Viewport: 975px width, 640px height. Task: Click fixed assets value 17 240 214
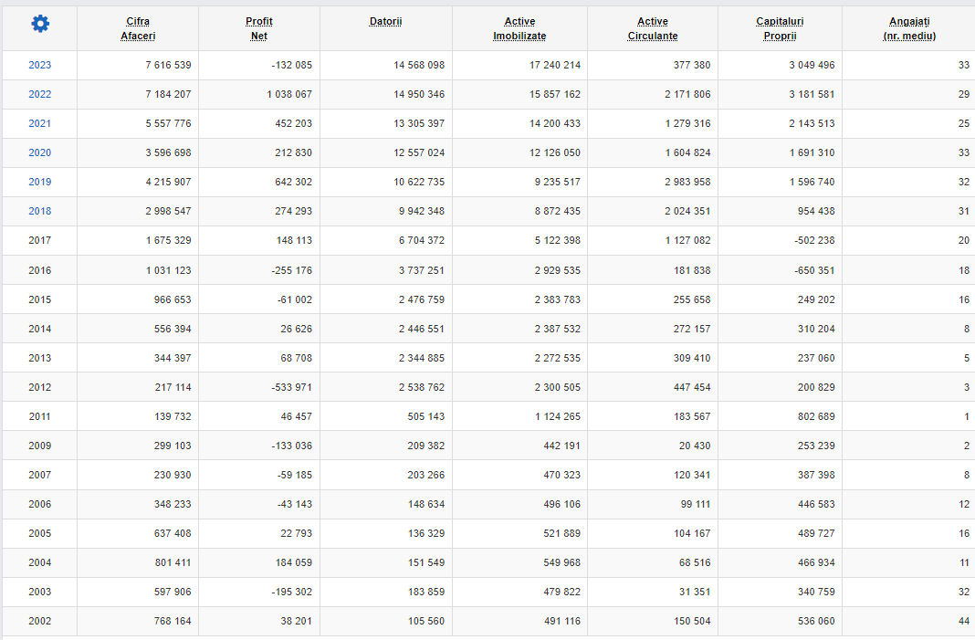point(555,65)
